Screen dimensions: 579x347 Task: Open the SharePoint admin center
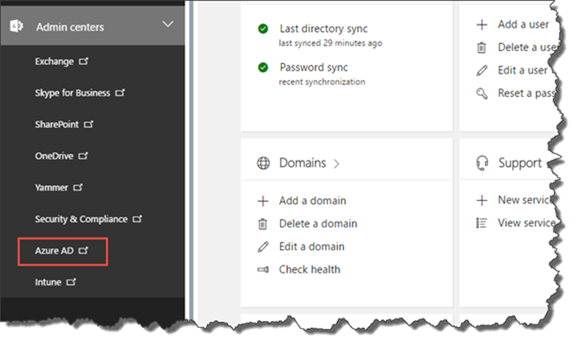coord(57,125)
